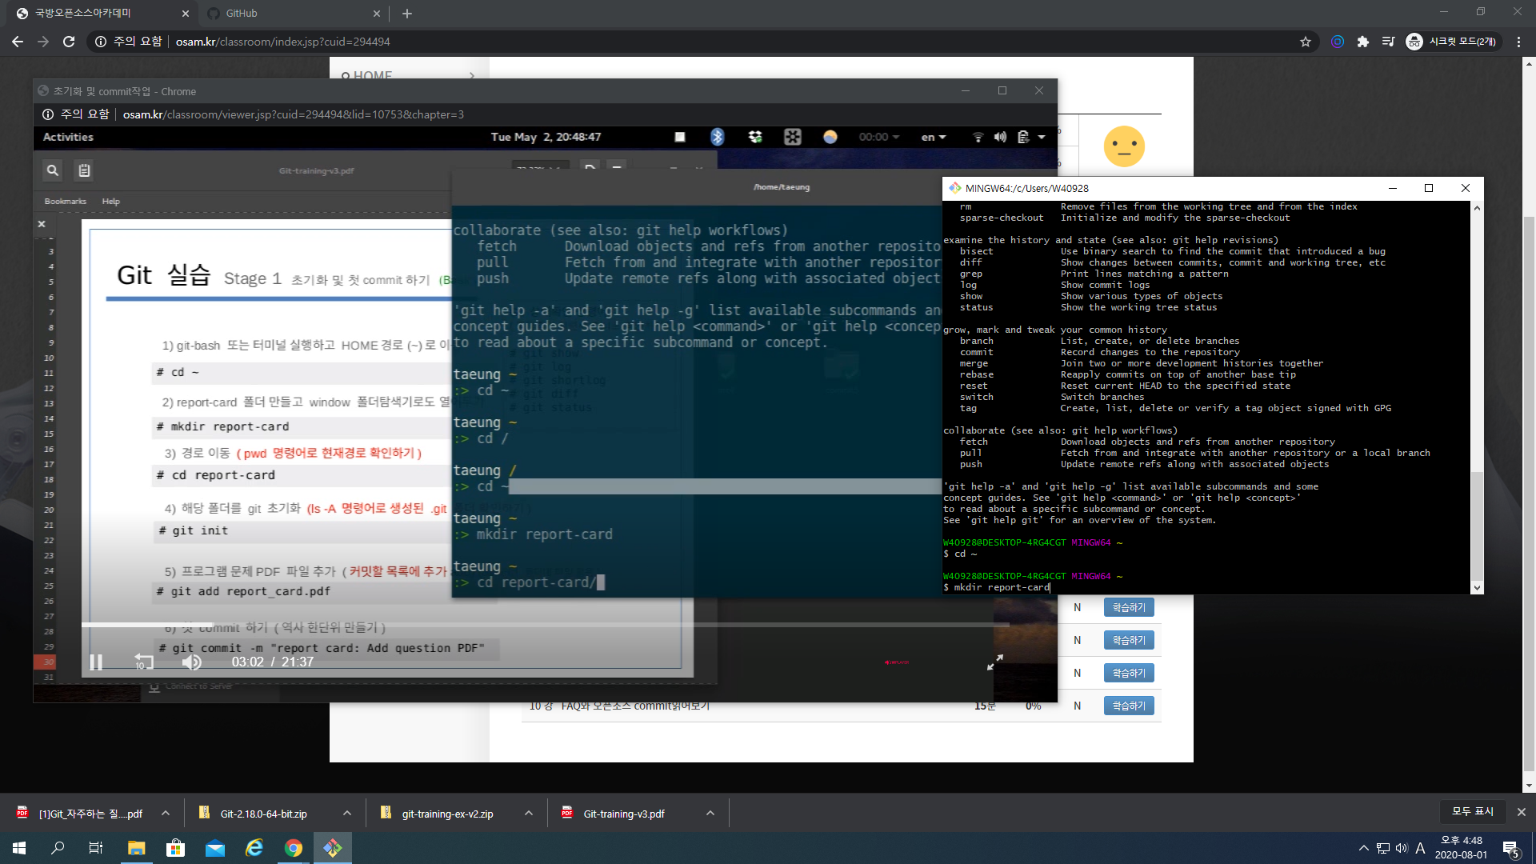Seek on the video progress bar
The image size is (1536, 864).
click(544, 625)
